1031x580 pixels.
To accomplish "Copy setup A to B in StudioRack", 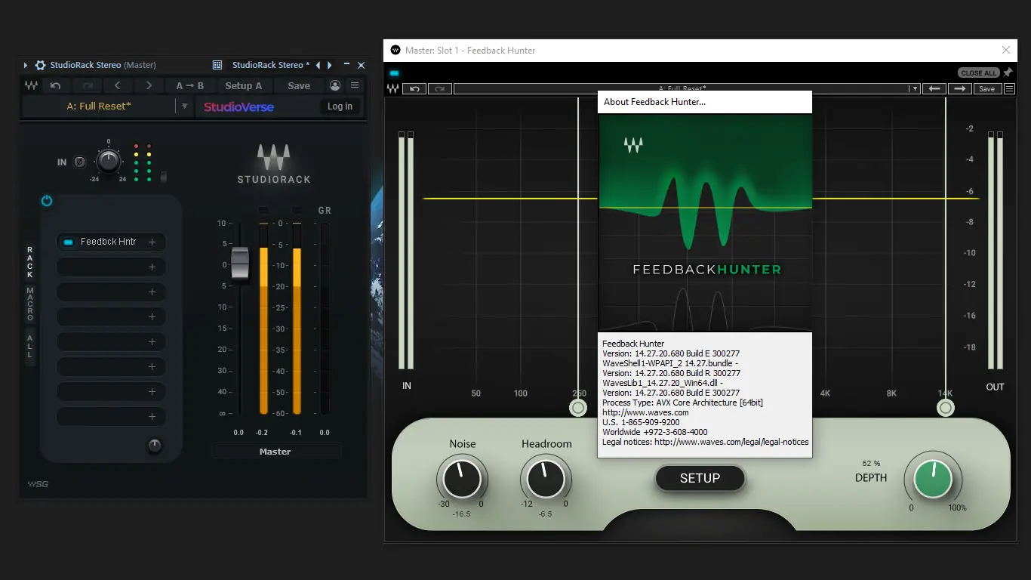I will [x=190, y=86].
